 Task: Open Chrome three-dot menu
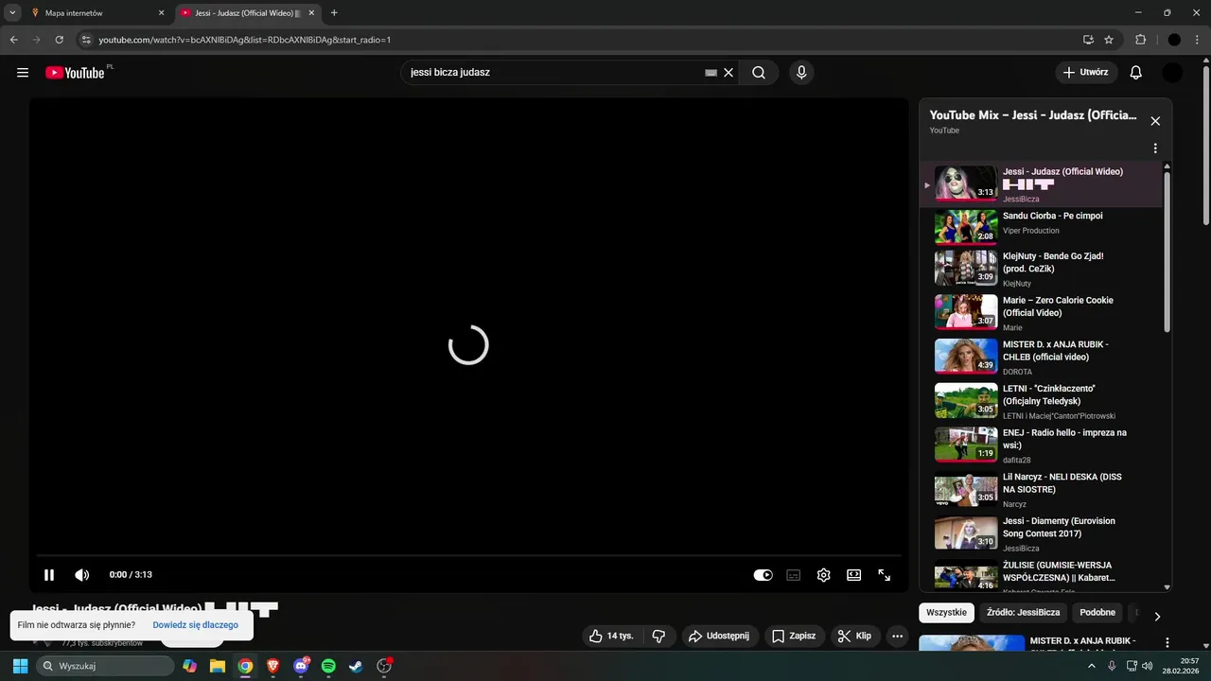coord(1197,40)
